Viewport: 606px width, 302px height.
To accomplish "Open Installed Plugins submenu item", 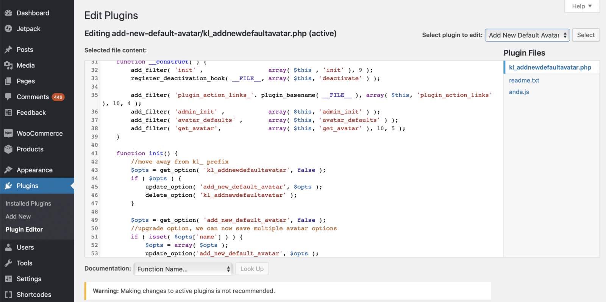I will point(28,204).
